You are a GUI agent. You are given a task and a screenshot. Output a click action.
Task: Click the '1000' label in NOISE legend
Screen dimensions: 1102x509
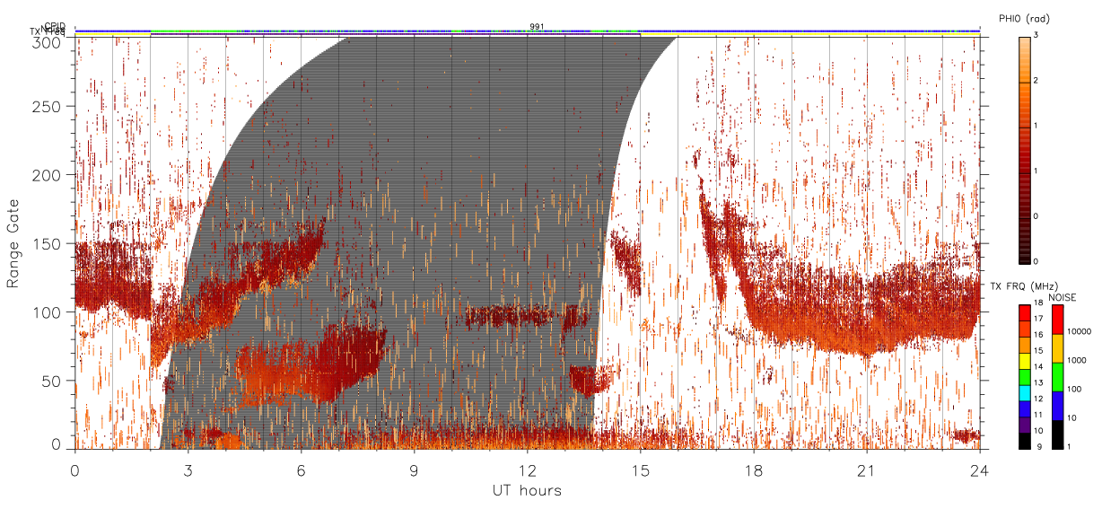(1076, 360)
